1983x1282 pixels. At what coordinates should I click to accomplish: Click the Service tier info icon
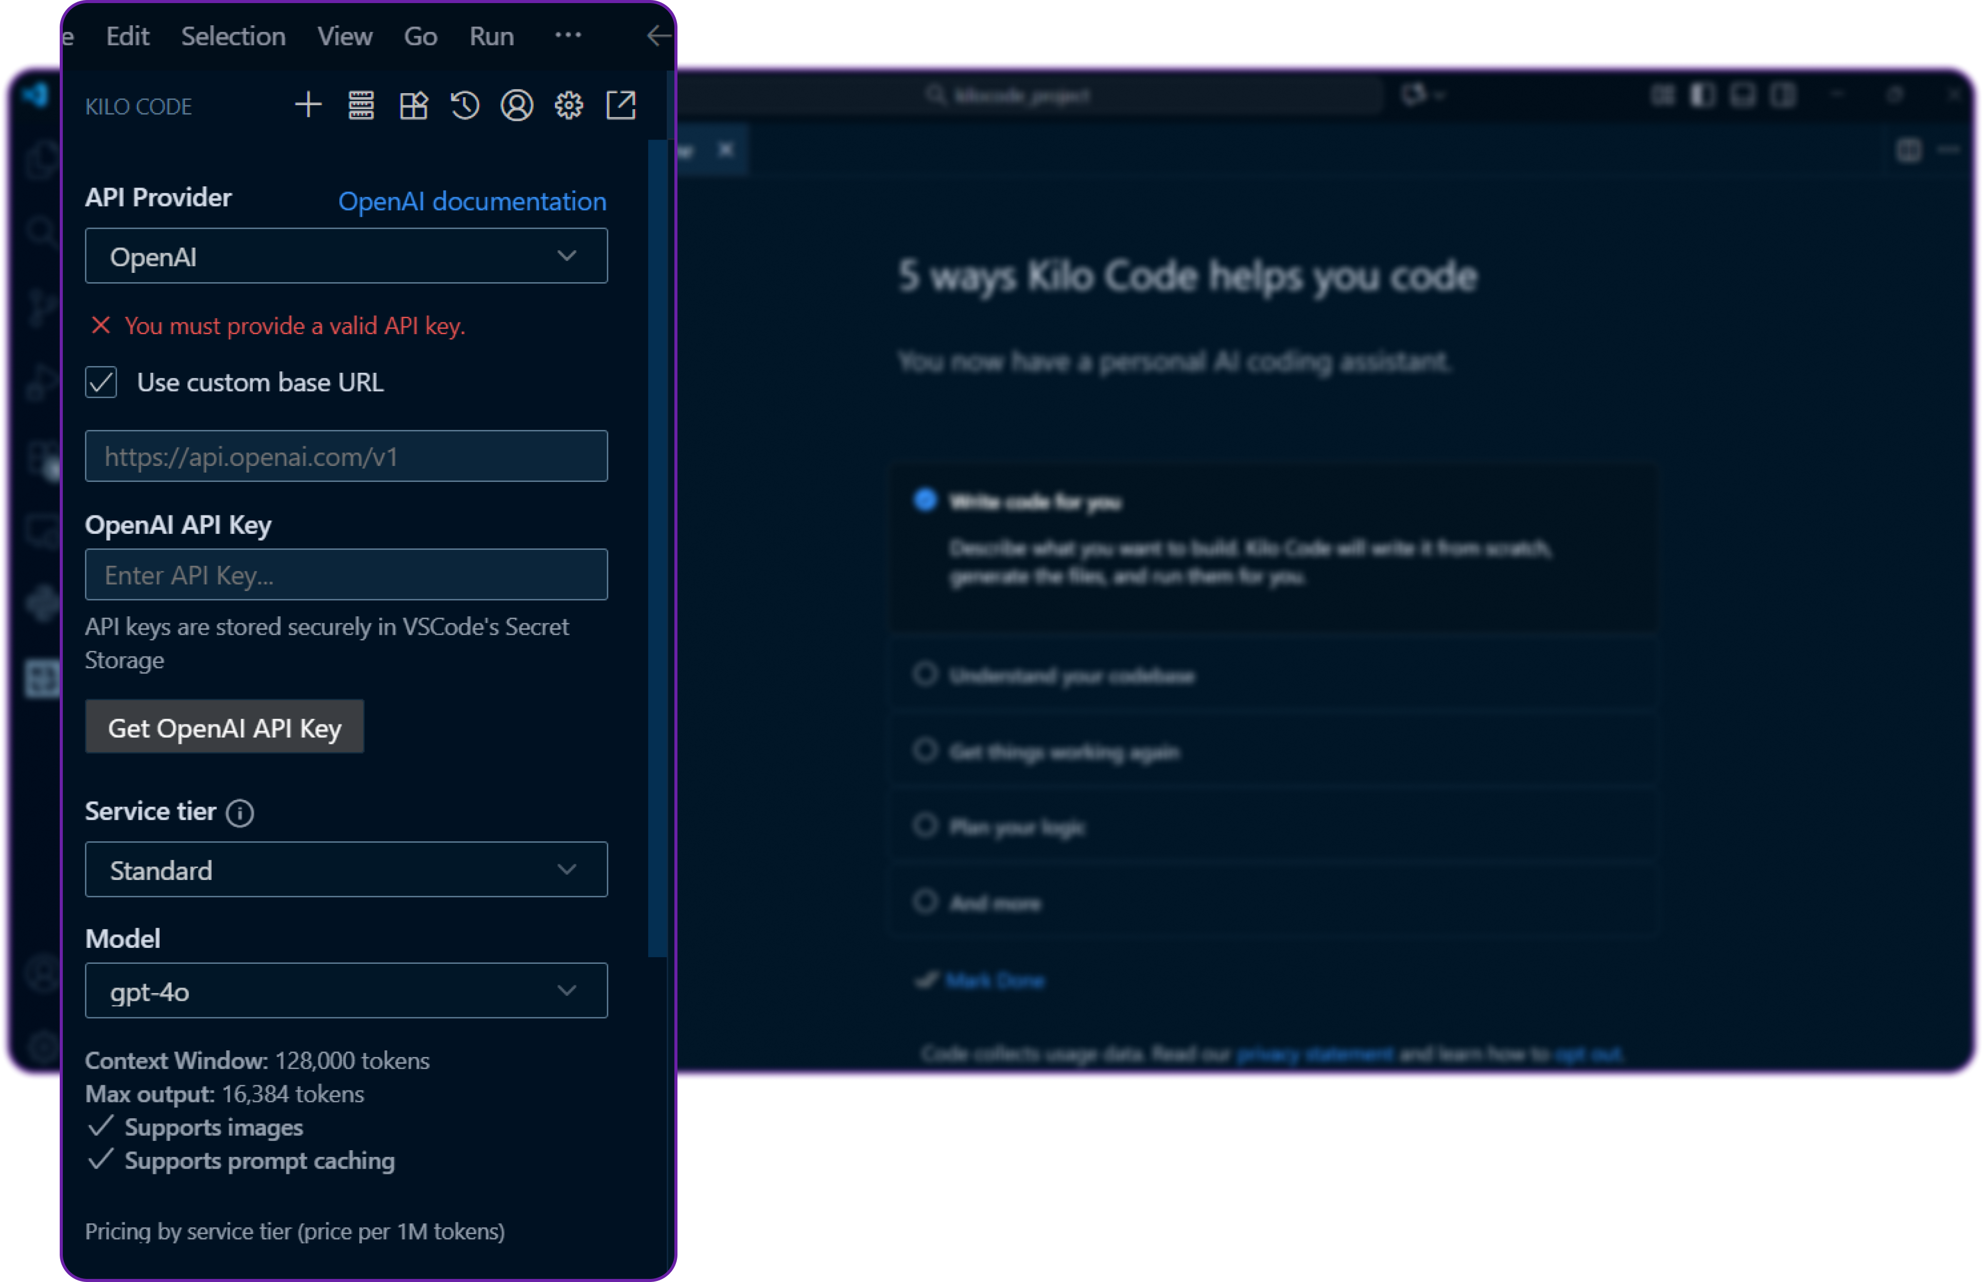240,813
